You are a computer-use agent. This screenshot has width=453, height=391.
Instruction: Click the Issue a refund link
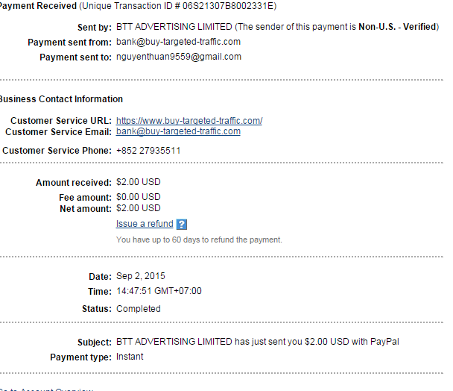pos(145,224)
